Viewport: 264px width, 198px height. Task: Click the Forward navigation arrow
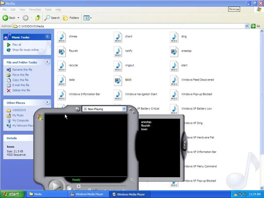pyautogui.click(x=26, y=18)
